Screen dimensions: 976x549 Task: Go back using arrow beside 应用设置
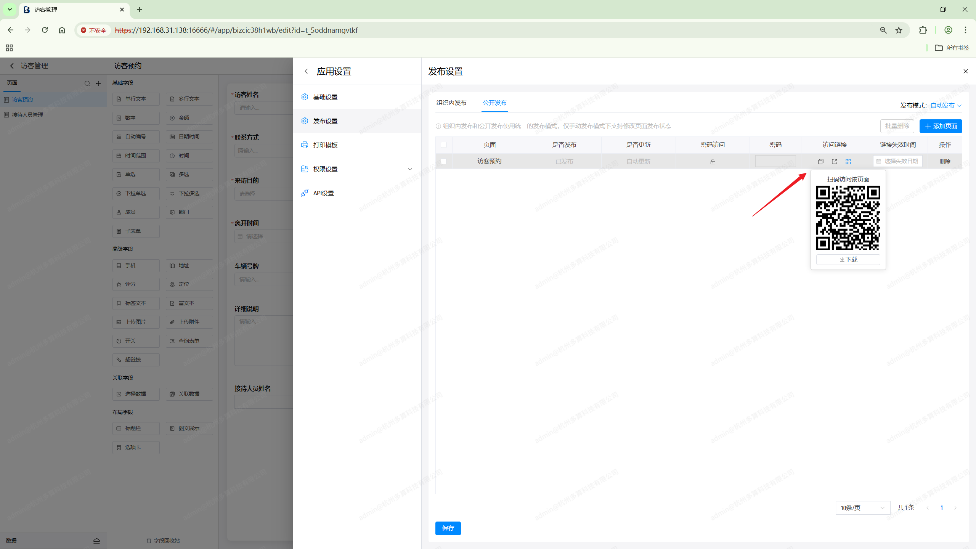pos(306,71)
